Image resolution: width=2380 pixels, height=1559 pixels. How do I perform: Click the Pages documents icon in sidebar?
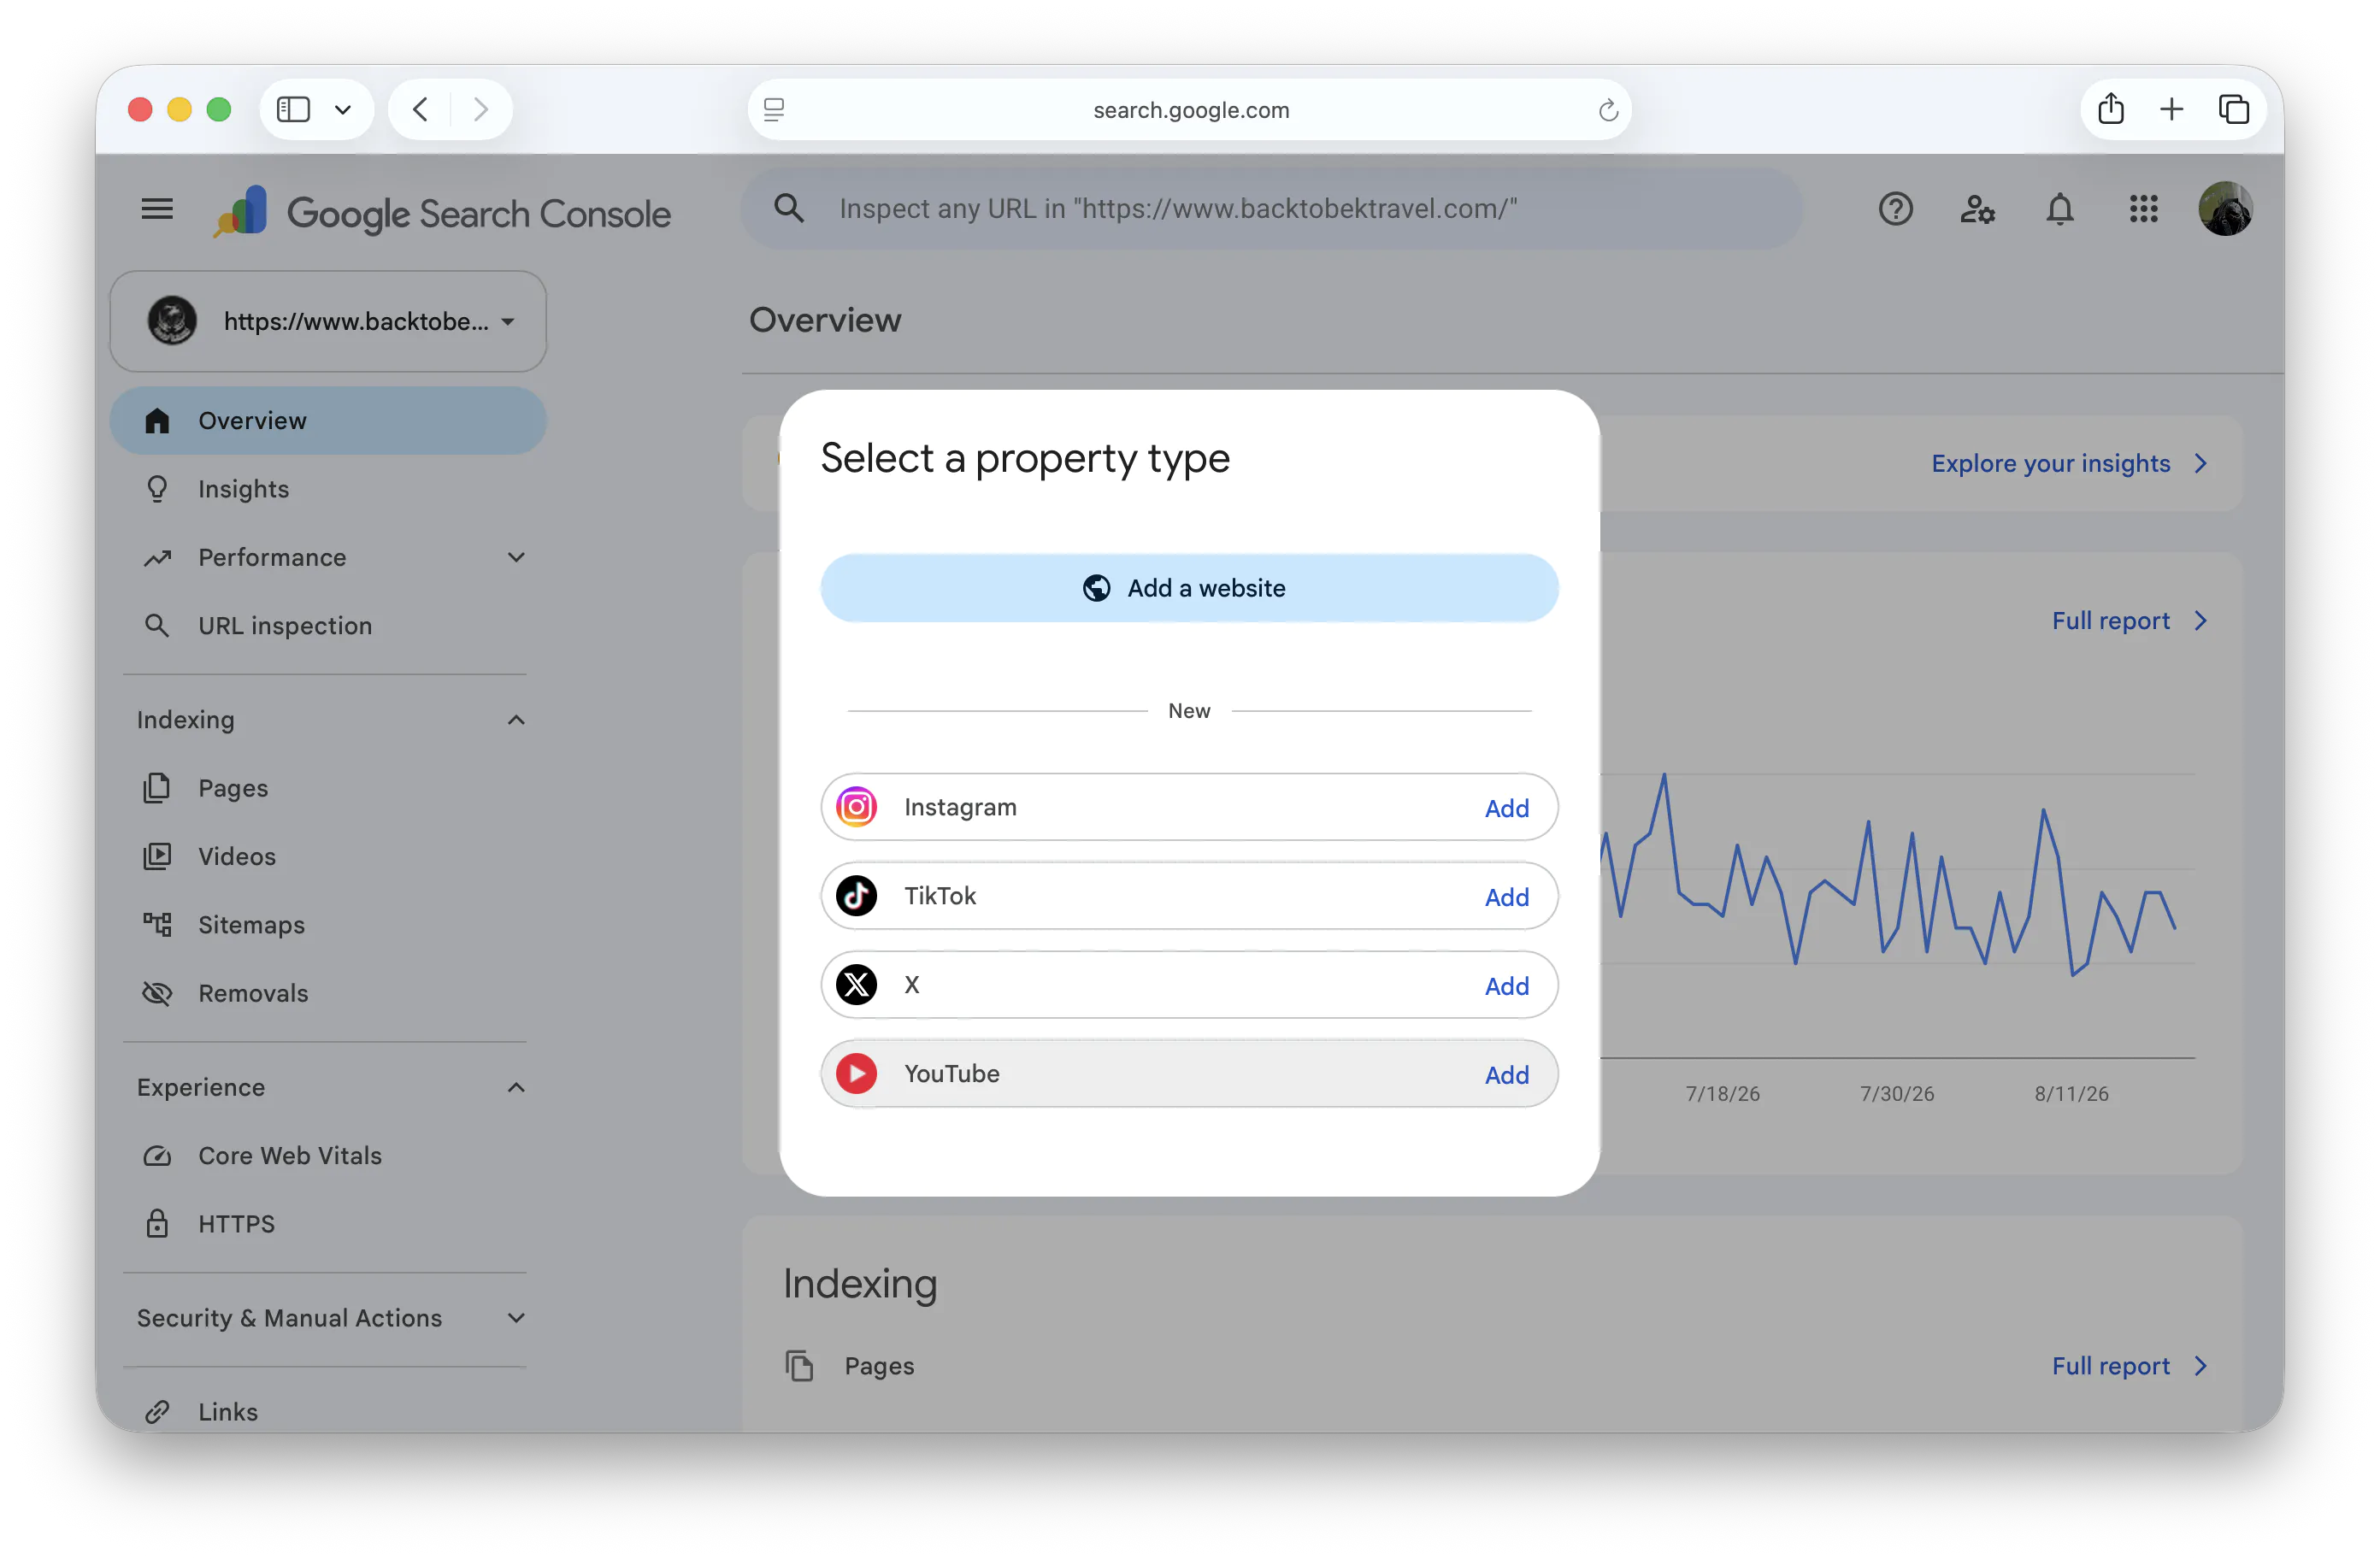(x=157, y=789)
